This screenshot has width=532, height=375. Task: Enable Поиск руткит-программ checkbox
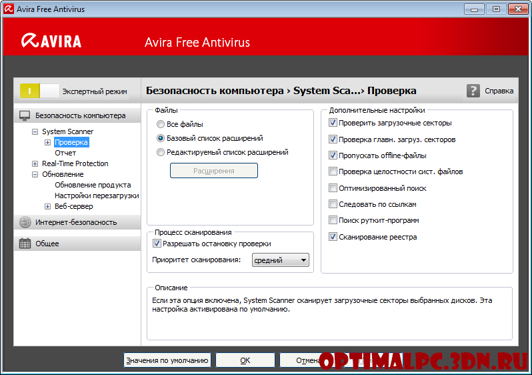(333, 220)
